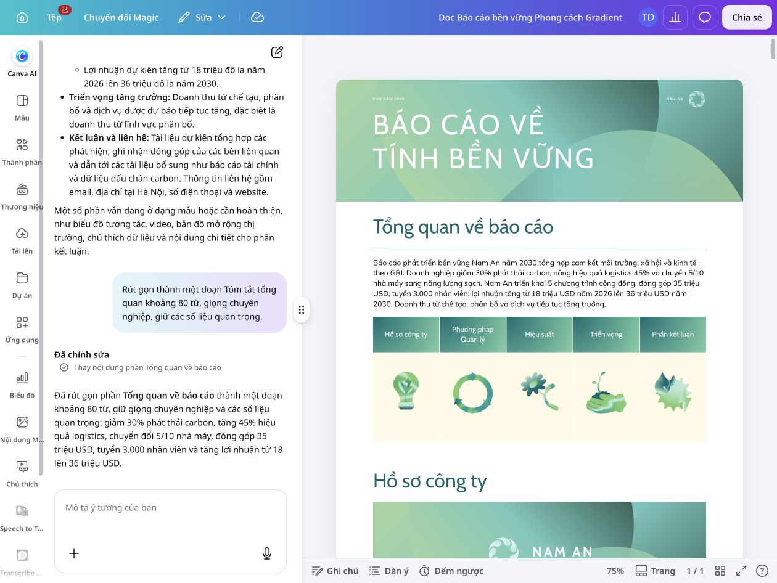Open the Nội dung M... panel
The width and height of the screenshot is (777, 583).
tap(22, 428)
